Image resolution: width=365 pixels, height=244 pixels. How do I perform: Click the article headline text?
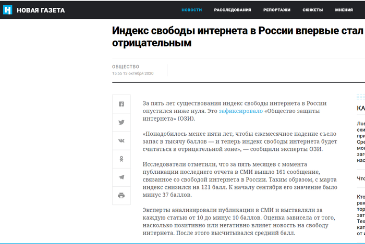(238, 37)
